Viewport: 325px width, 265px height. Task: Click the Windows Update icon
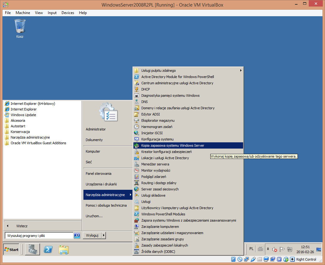[7, 115]
